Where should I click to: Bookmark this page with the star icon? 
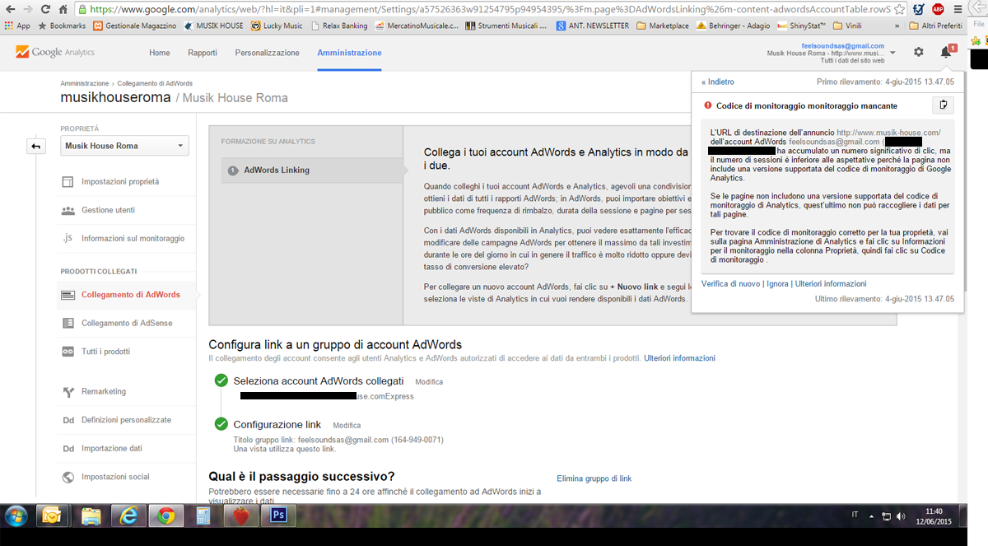pos(898,9)
